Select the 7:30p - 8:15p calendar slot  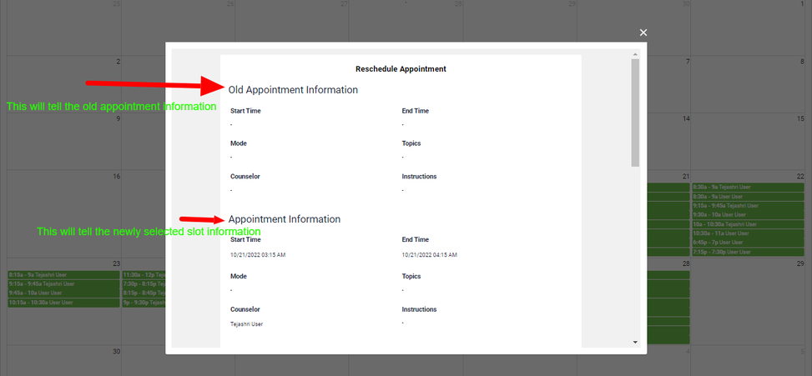(x=143, y=283)
